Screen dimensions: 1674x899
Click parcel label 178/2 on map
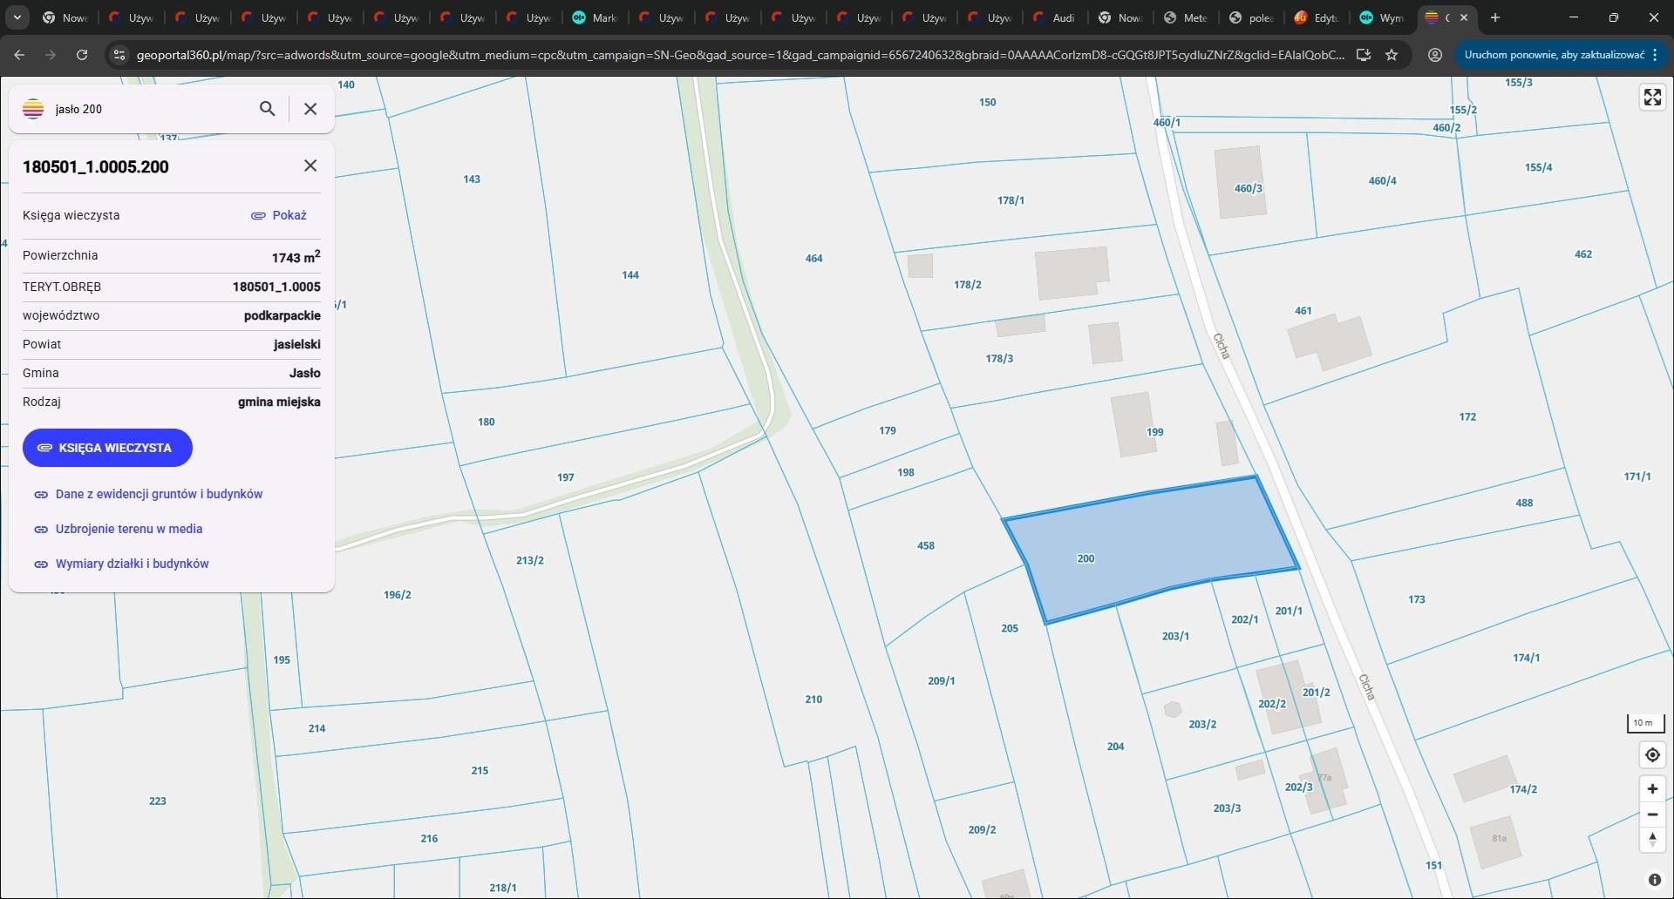pyautogui.click(x=968, y=285)
